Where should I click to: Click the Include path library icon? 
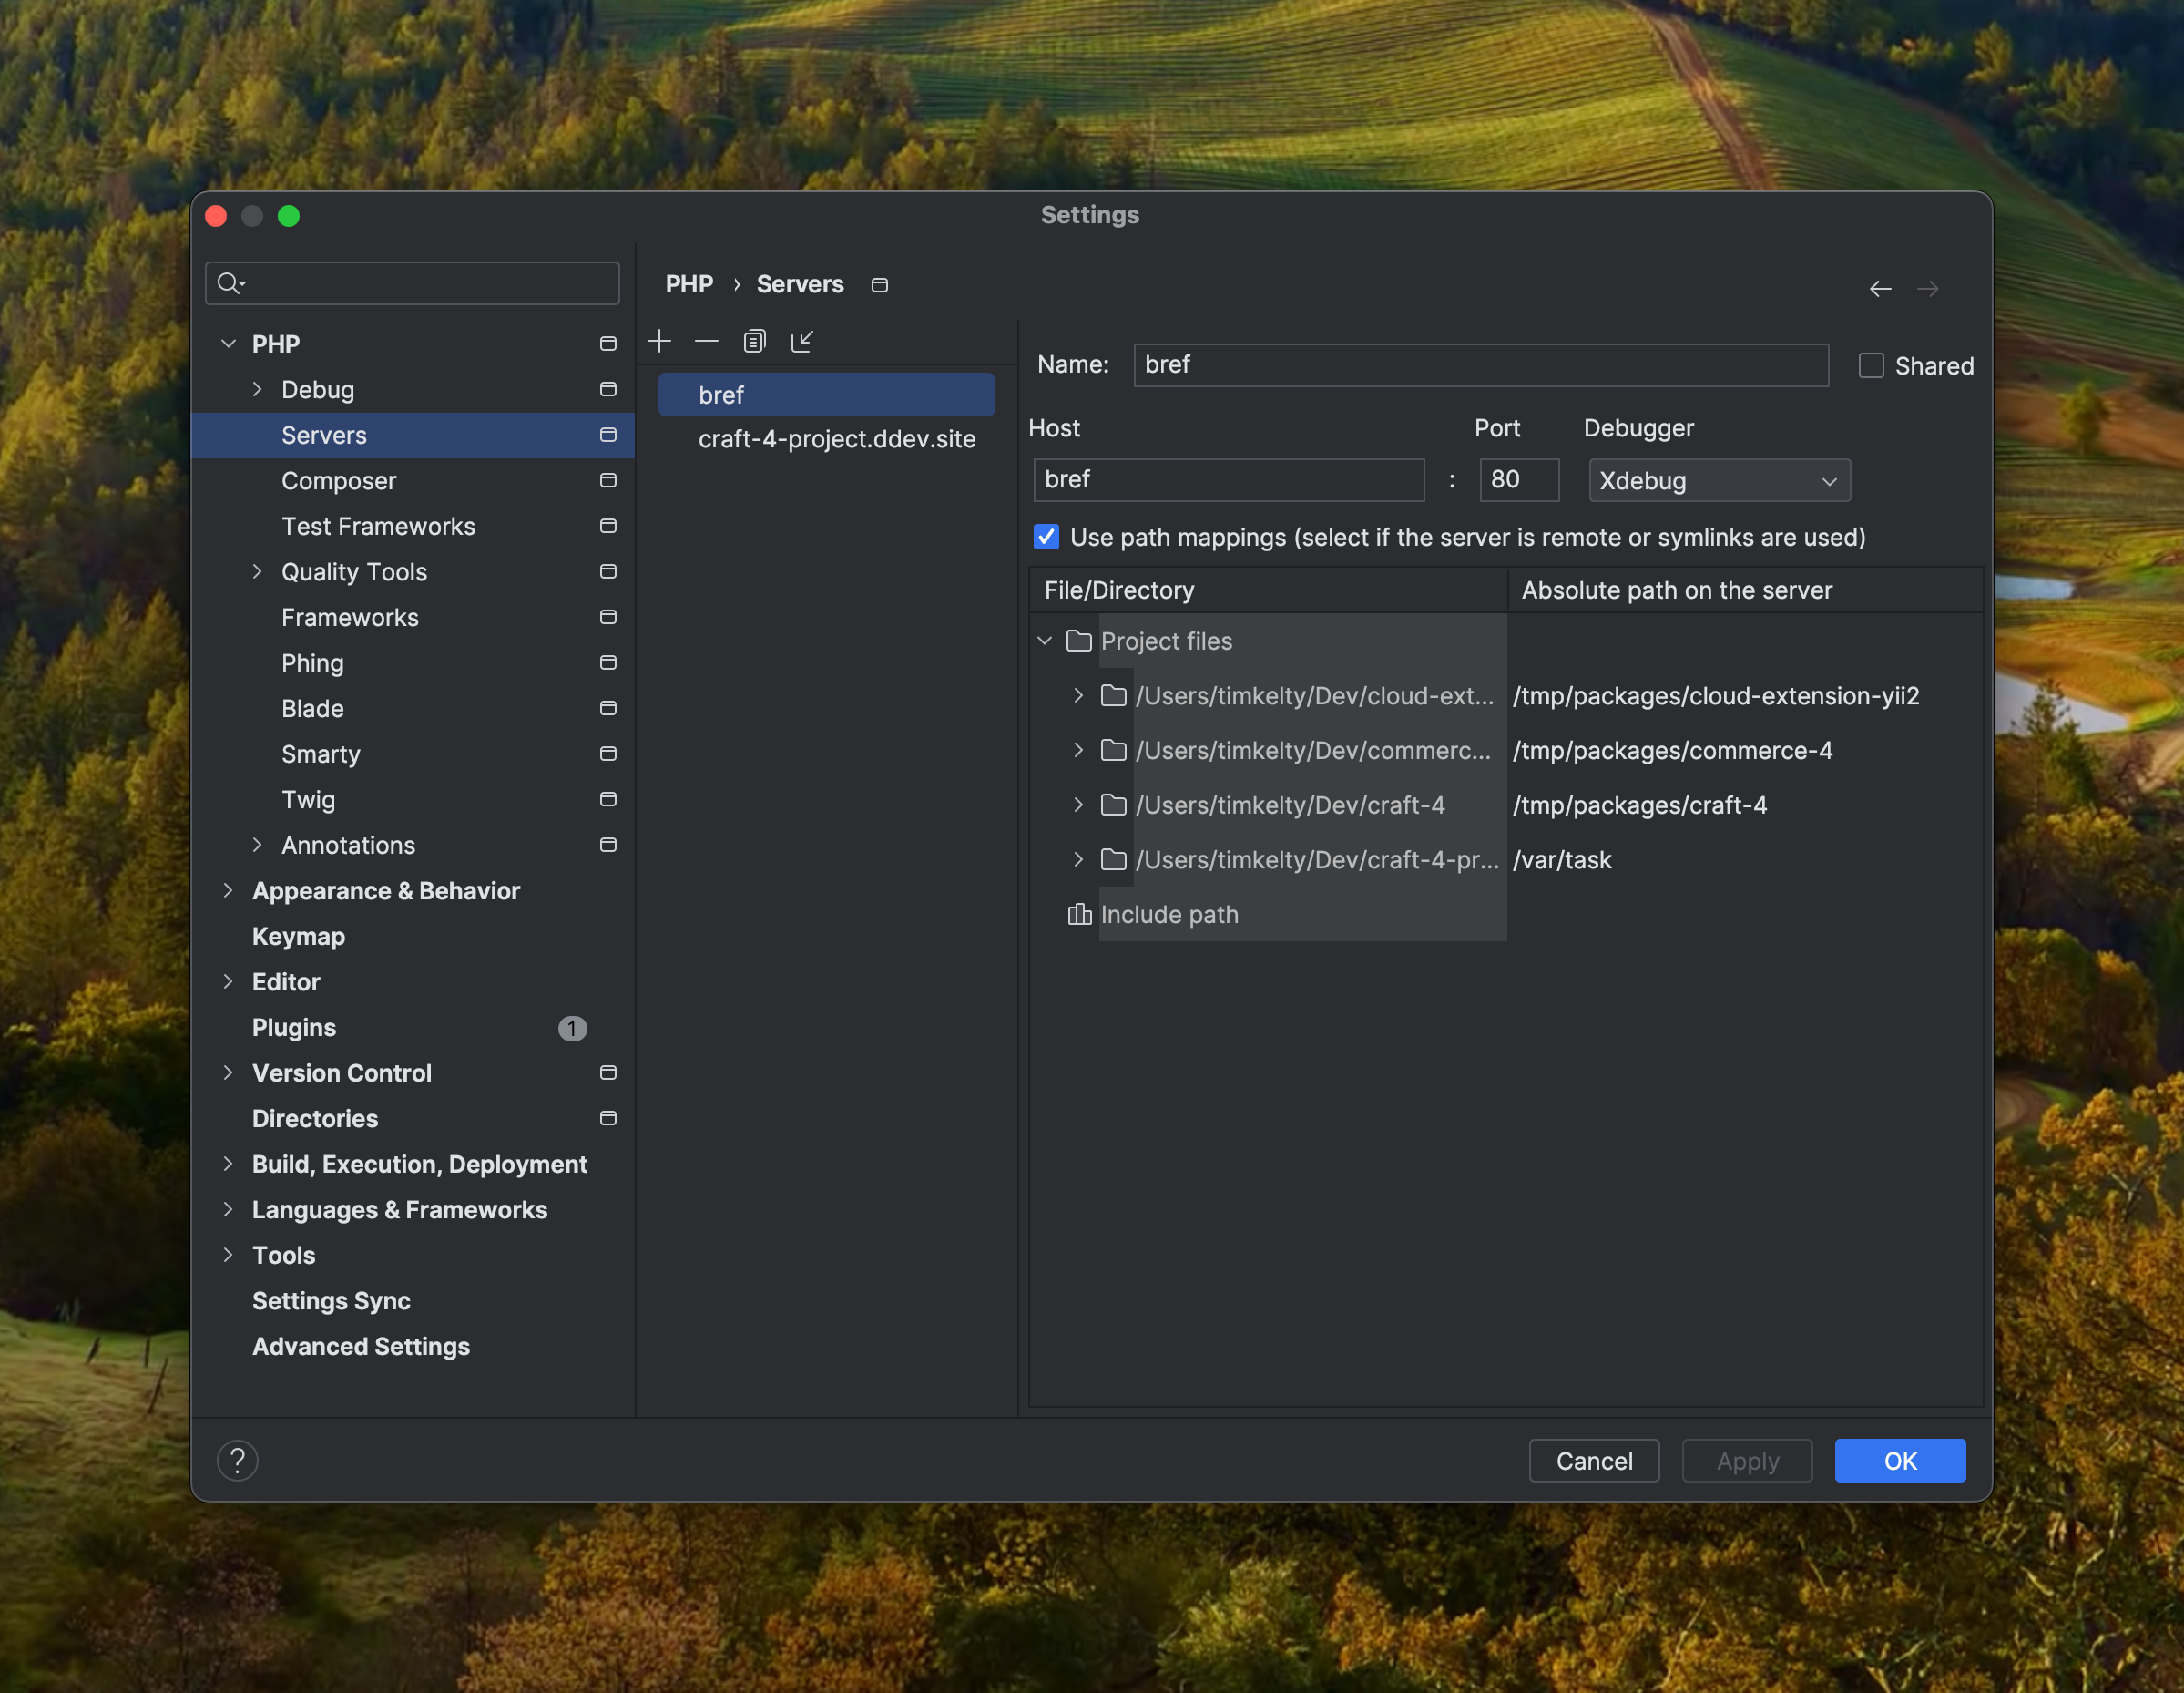coord(1079,915)
